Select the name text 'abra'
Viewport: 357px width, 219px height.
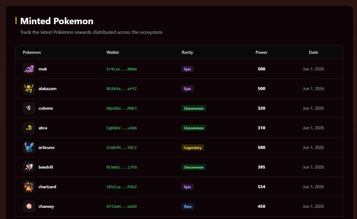(x=43, y=128)
